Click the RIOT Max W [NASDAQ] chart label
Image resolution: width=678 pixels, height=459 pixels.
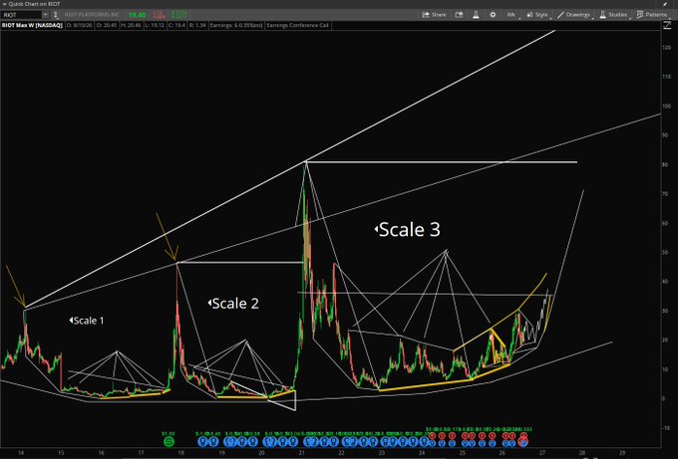[33, 26]
